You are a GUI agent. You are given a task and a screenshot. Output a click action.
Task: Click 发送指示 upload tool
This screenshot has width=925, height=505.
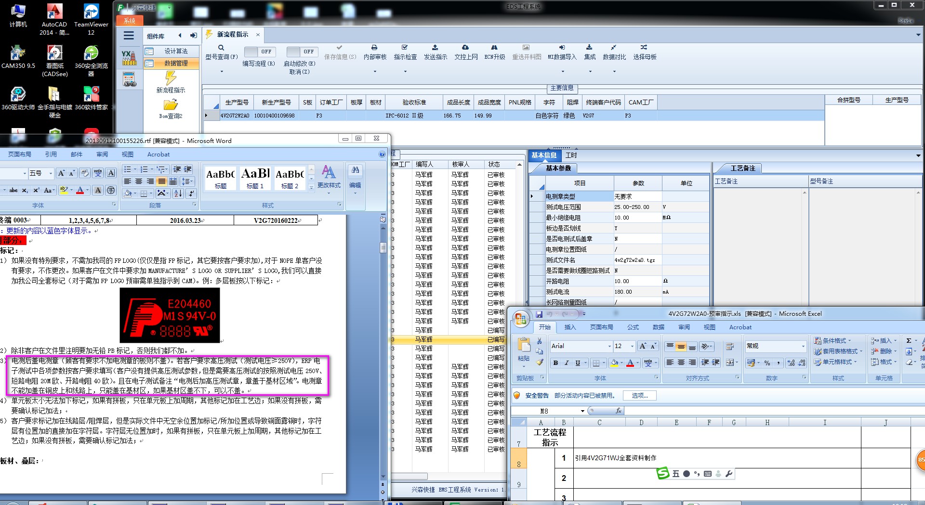(435, 52)
